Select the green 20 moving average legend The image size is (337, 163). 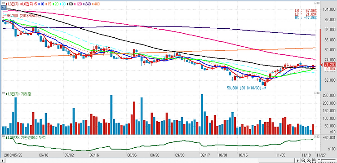[x=56, y=4]
